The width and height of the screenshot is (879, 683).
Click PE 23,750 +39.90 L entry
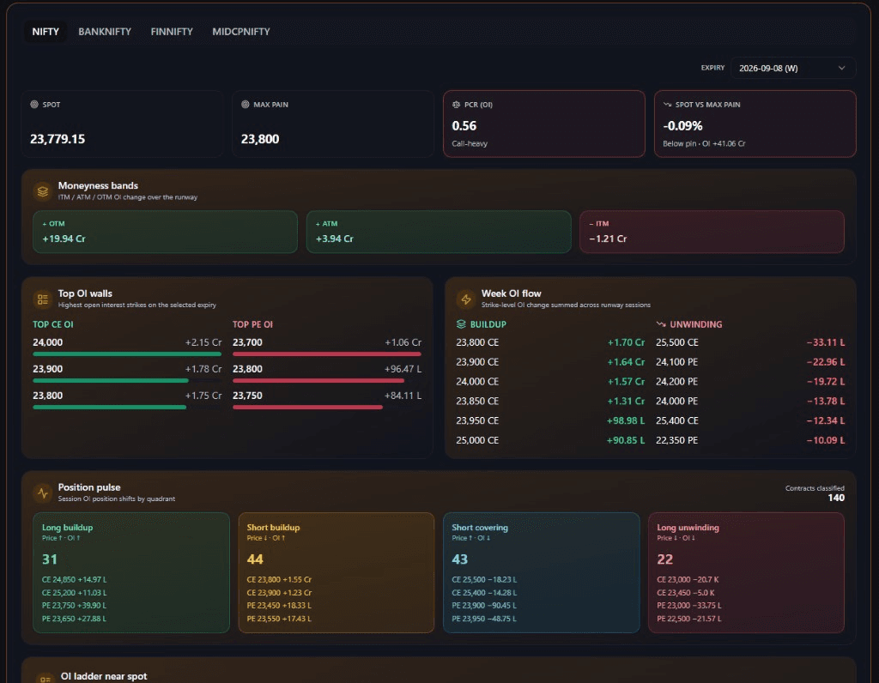pyautogui.click(x=74, y=605)
